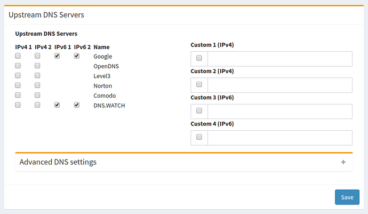Select Comodo IPv4 2 server
The image size is (368, 214).
point(37,96)
